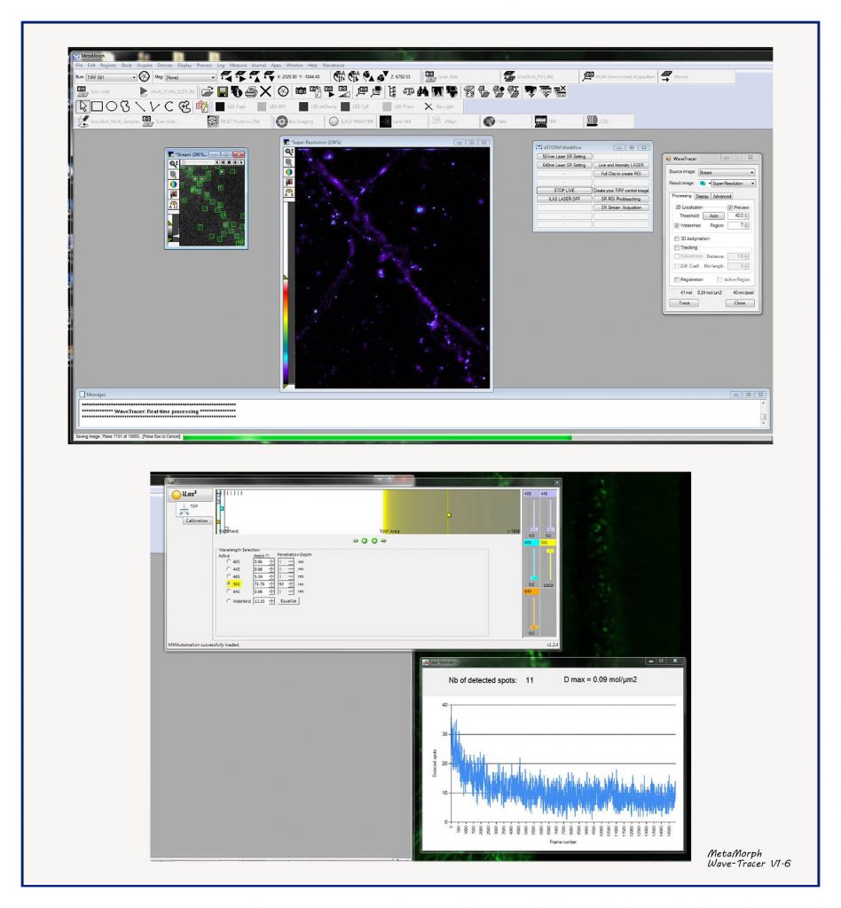
Task: Click the shutter icon beside Illum dropdown
Action: tap(145, 76)
